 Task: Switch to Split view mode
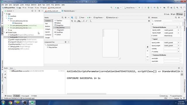click(x=173, y=14)
